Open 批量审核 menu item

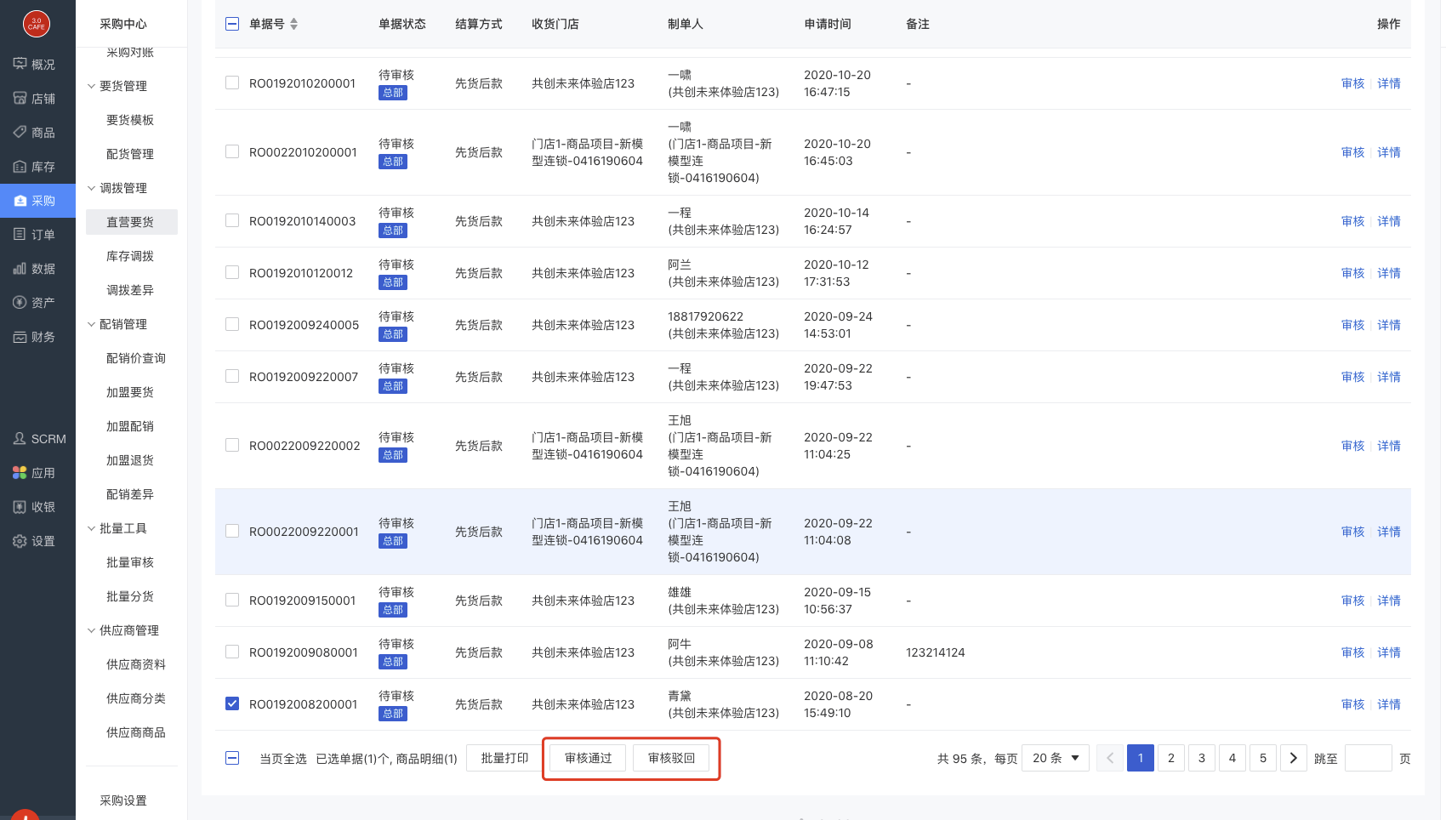point(130,562)
